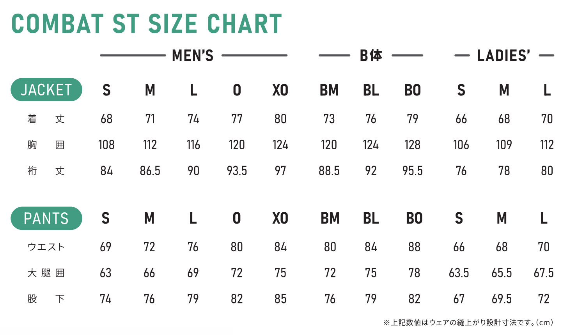The width and height of the screenshot is (569, 335).
Task: Click the footnote about design dimensions in cm
Action: (468, 323)
